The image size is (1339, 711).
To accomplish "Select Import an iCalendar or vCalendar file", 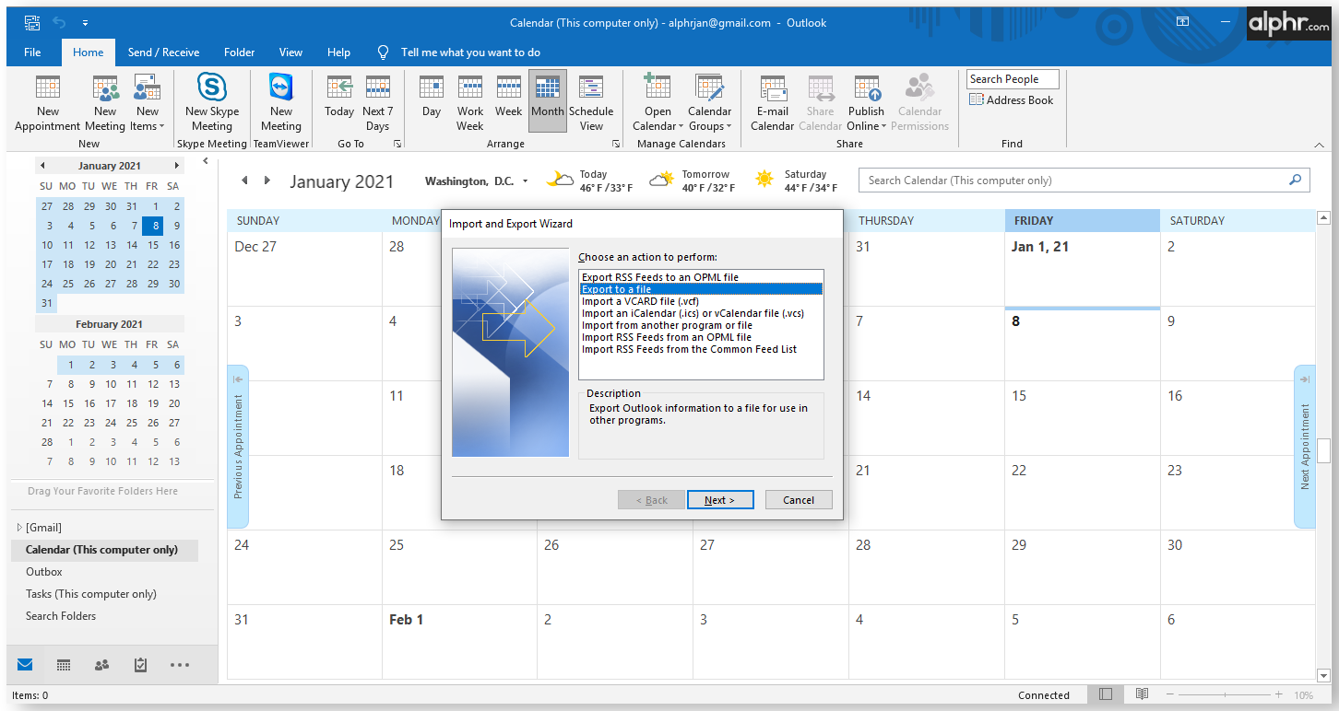I will [x=693, y=313].
